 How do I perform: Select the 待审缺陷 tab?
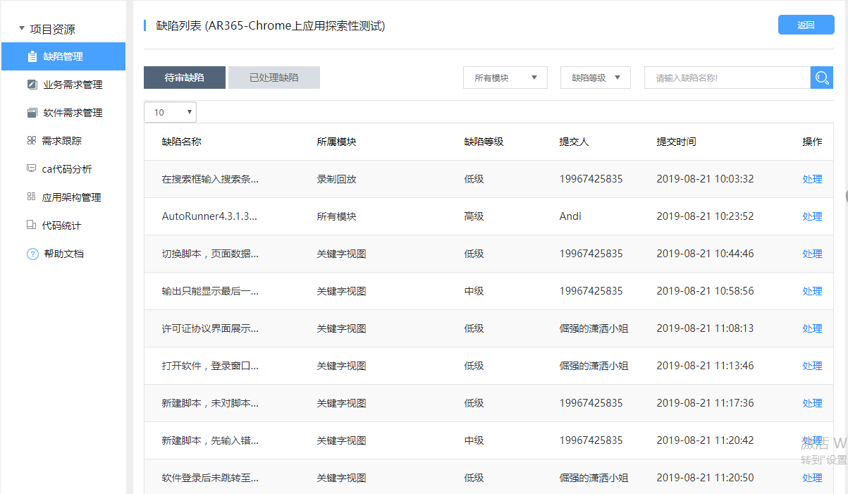coord(185,78)
